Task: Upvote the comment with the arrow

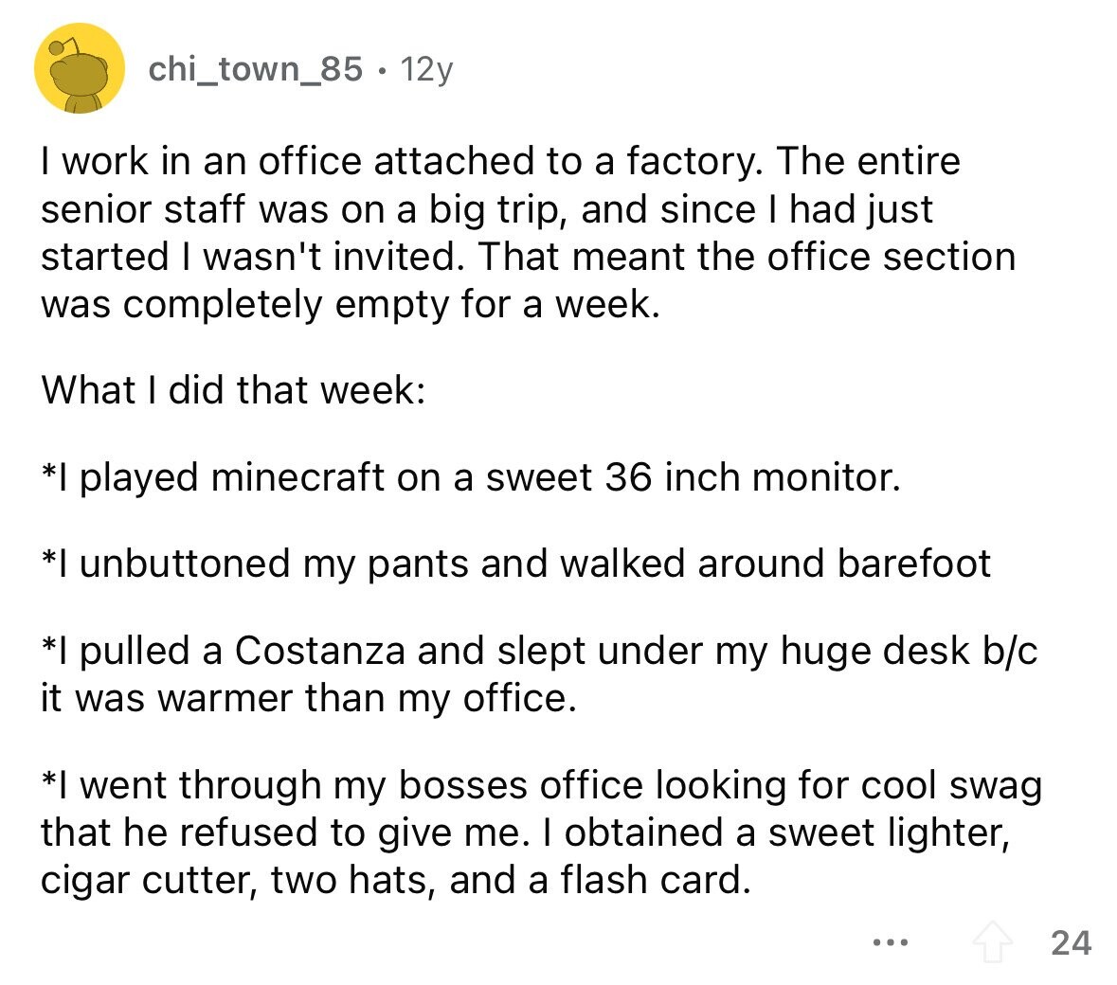Action: [993, 941]
